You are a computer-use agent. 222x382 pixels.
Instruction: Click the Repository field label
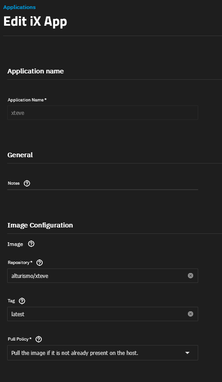20,263
